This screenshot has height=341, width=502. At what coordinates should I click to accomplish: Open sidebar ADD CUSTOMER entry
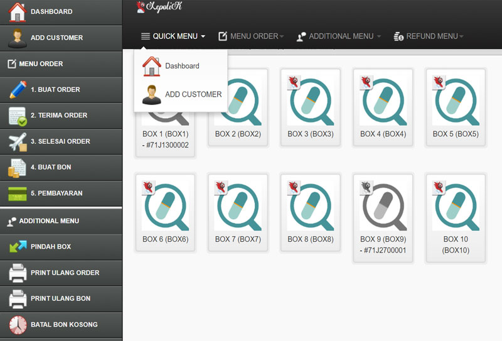point(61,38)
